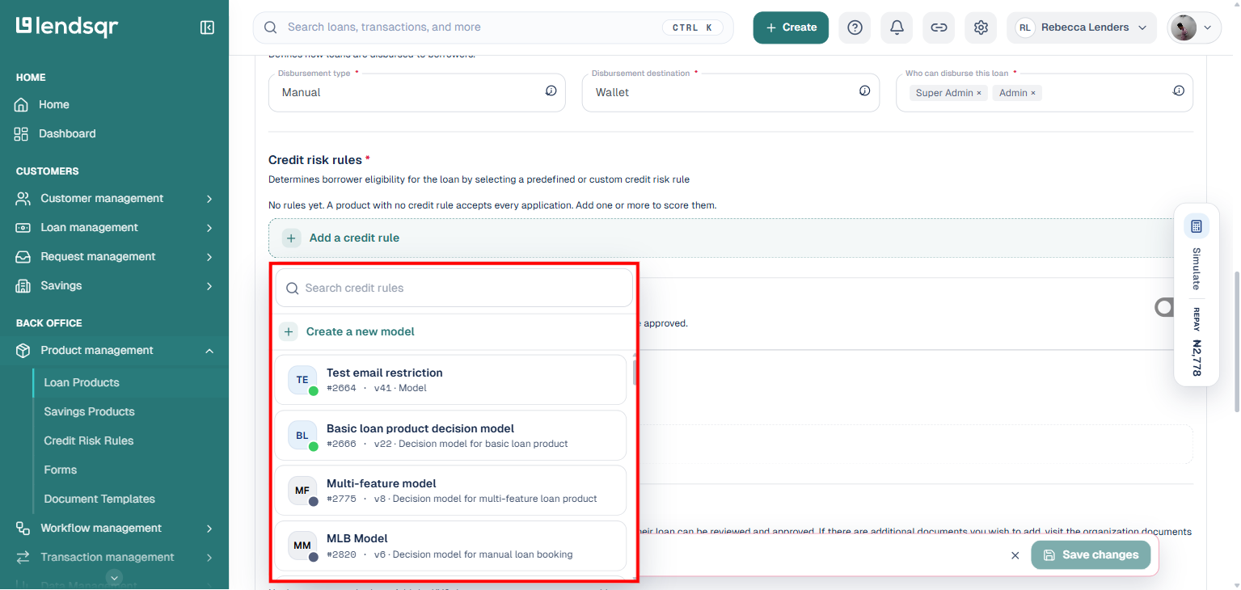The width and height of the screenshot is (1241, 590).
Task: Click the MF avatar of Multi-feature model
Action: 302,491
